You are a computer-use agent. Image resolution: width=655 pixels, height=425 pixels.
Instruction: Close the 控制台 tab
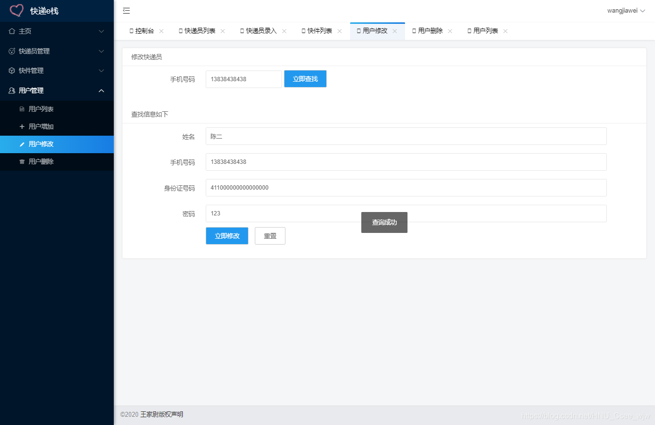[x=161, y=31]
